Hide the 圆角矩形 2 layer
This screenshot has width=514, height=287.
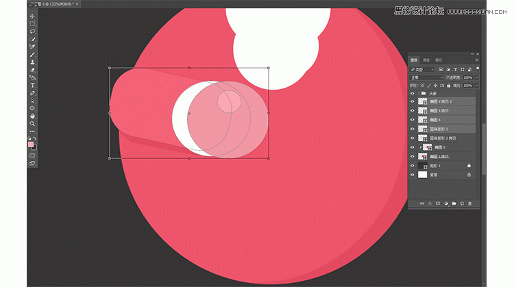[x=413, y=129]
